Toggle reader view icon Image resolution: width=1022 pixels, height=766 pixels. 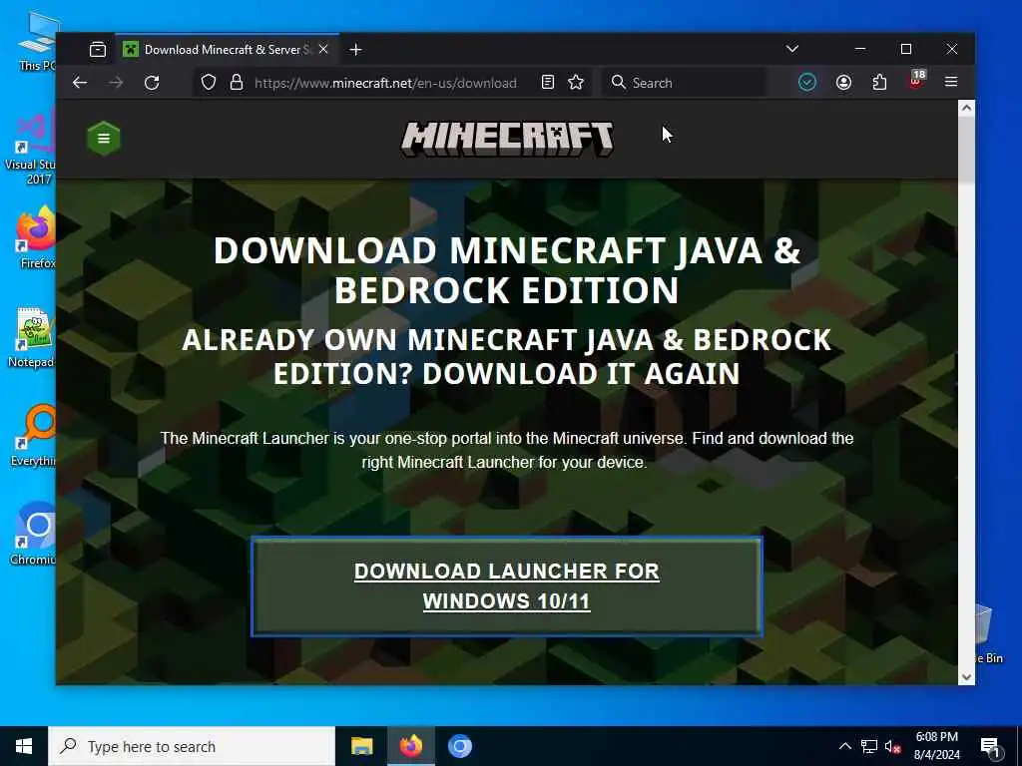(x=548, y=82)
